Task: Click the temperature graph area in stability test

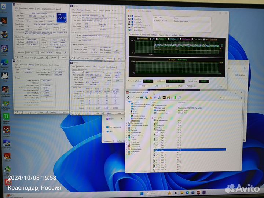Action: pyautogui.click(x=177, y=47)
